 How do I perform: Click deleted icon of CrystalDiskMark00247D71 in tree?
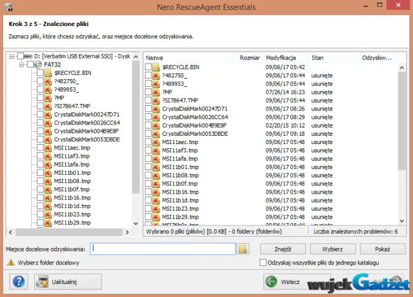(x=48, y=115)
